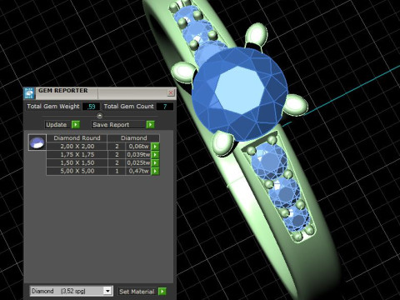This screenshot has height=300, width=400.
Task: Close the Gem Reporter panel
Action: 171,92
